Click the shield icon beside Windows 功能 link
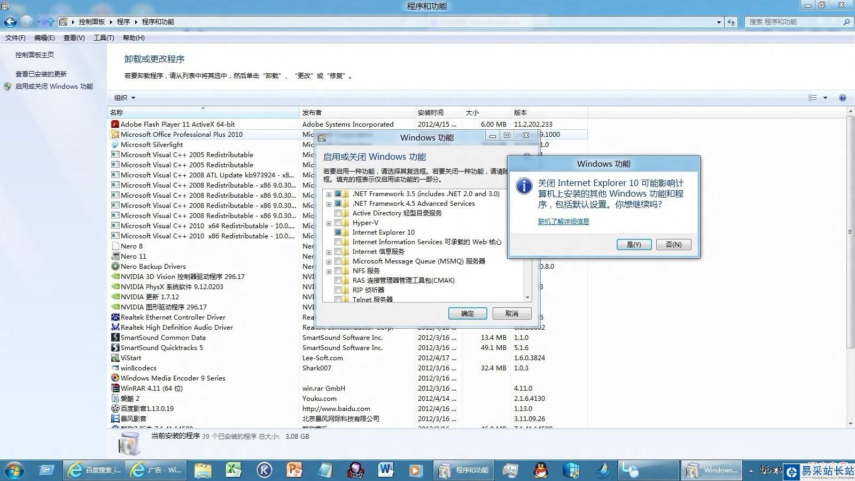Image resolution: width=855 pixels, height=481 pixels. click(7, 86)
